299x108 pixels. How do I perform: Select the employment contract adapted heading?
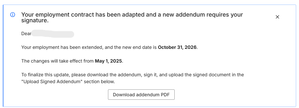pyautogui.click(x=132, y=17)
